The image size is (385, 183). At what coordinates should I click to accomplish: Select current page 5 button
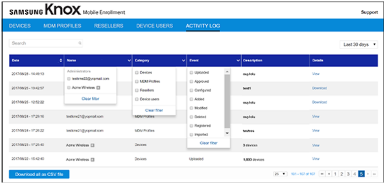click(x=361, y=174)
